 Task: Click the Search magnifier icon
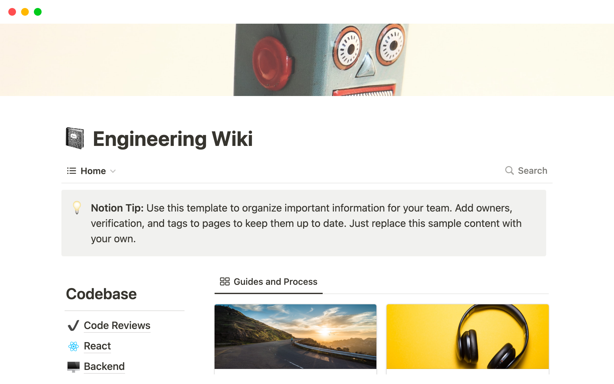click(510, 170)
